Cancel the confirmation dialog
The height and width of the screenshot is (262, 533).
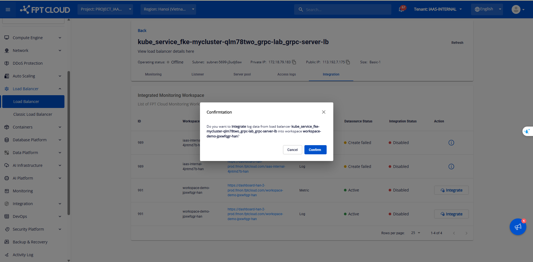[292, 150]
